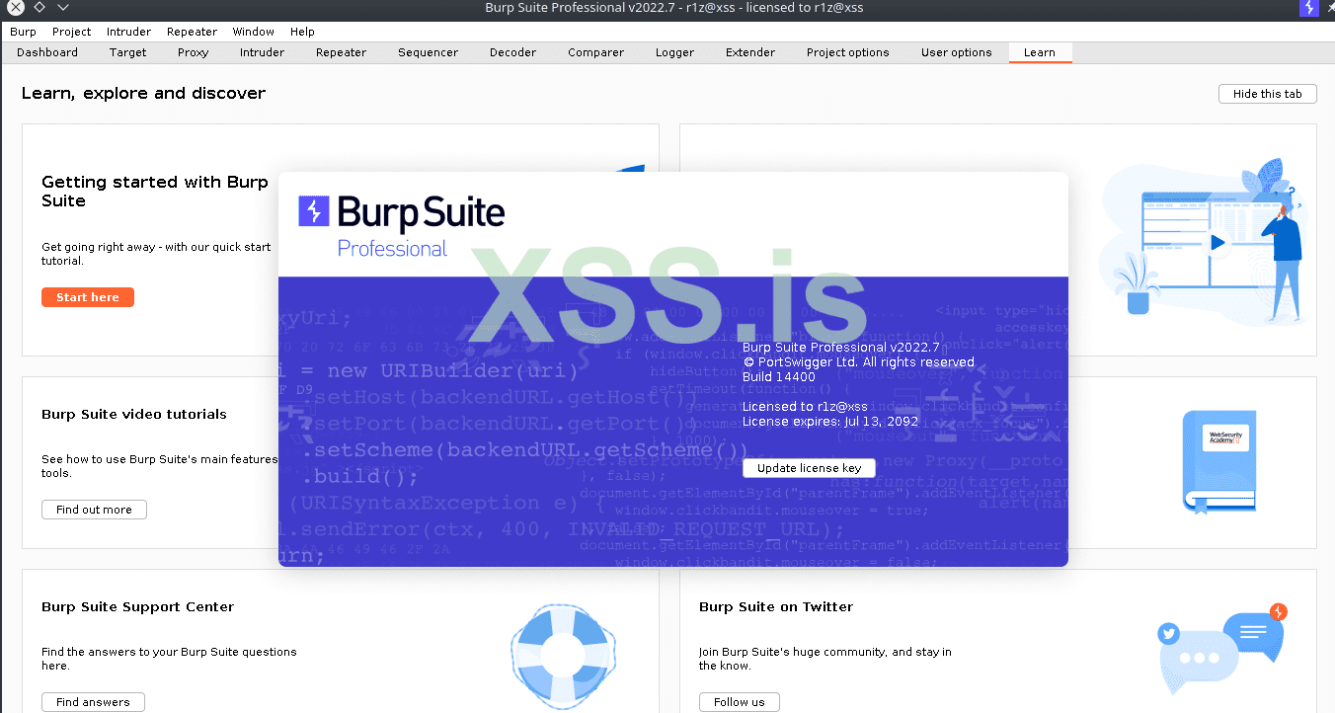
Task: Click the Hide this tab button
Action: click(1268, 94)
